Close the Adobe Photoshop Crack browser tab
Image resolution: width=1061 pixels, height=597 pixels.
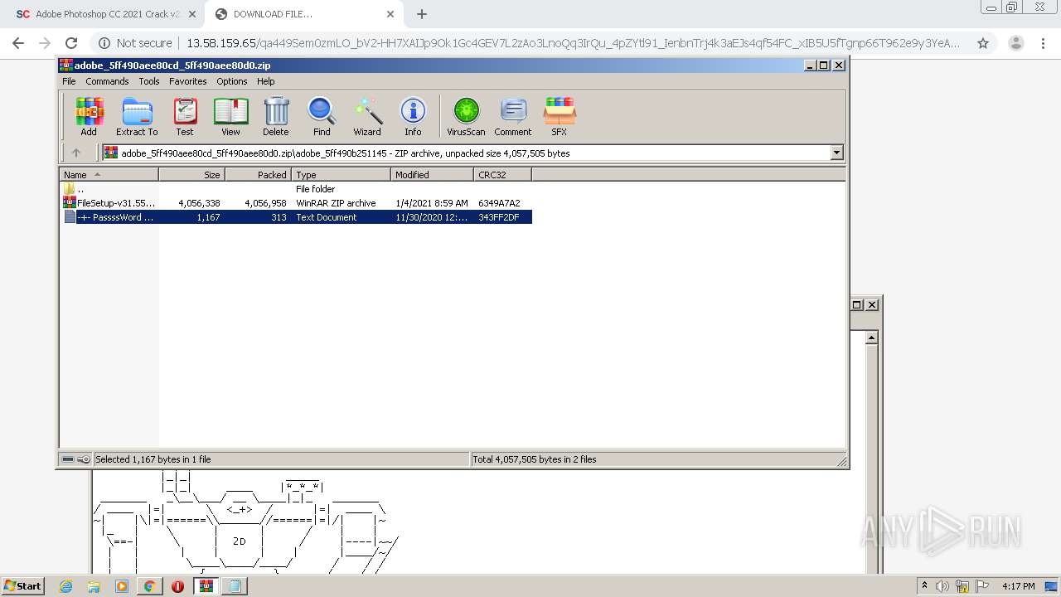click(x=192, y=14)
